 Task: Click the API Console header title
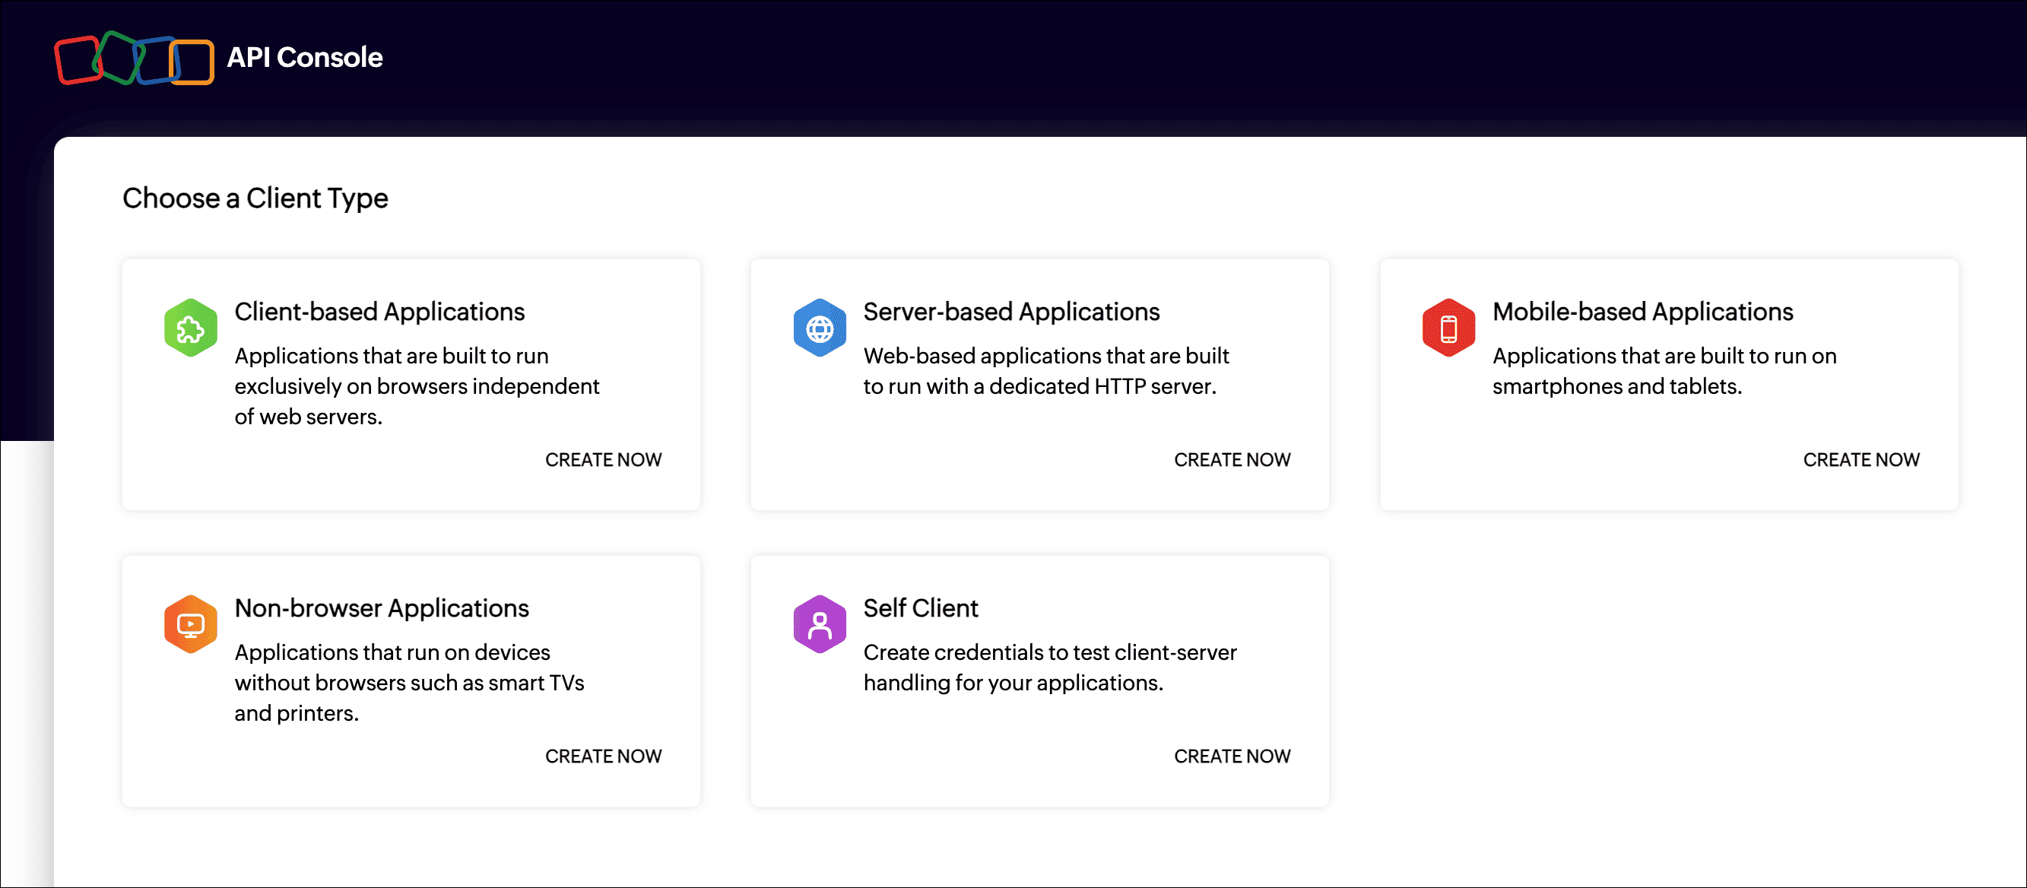[x=305, y=56]
